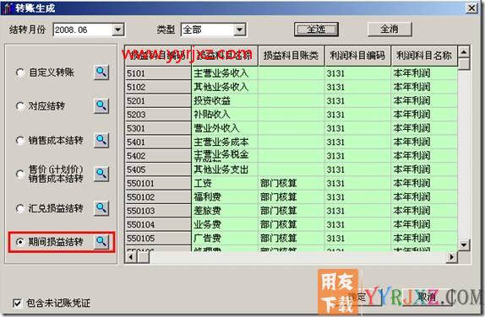The height and width of the screenshot is (317, 485).
Task: Click horizontal scrollbar right arrow
Action: [451, 256]
